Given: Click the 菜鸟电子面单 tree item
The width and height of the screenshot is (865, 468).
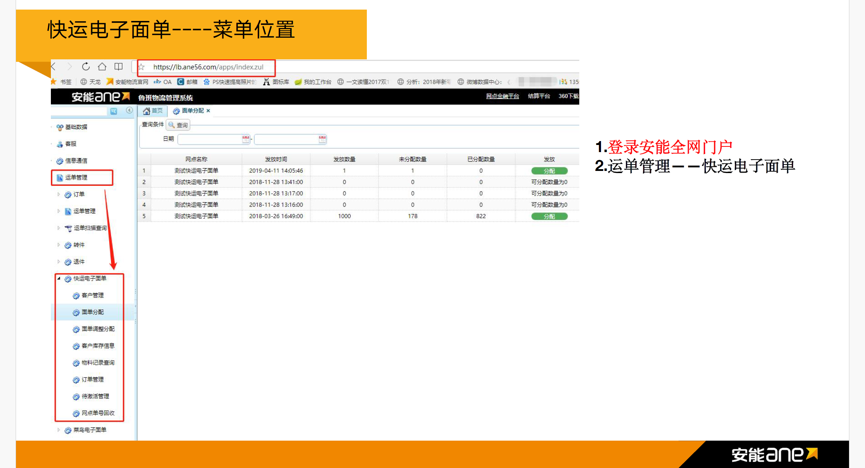Looking at the screenshot, I should click(x=85, y=430).
